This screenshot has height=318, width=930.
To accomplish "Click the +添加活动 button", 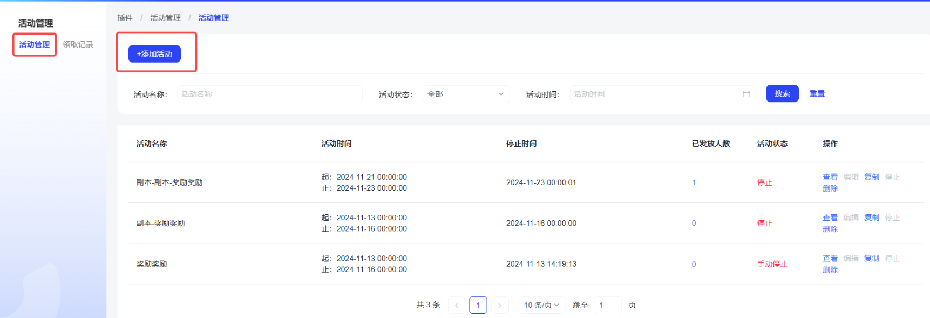I will tap(154, 54).
